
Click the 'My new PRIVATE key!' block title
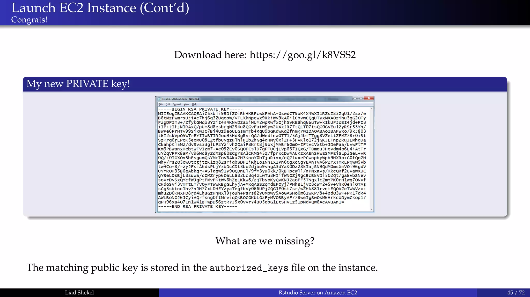78,84
